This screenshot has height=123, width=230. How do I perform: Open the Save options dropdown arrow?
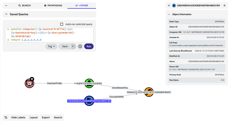click(73, 46)
